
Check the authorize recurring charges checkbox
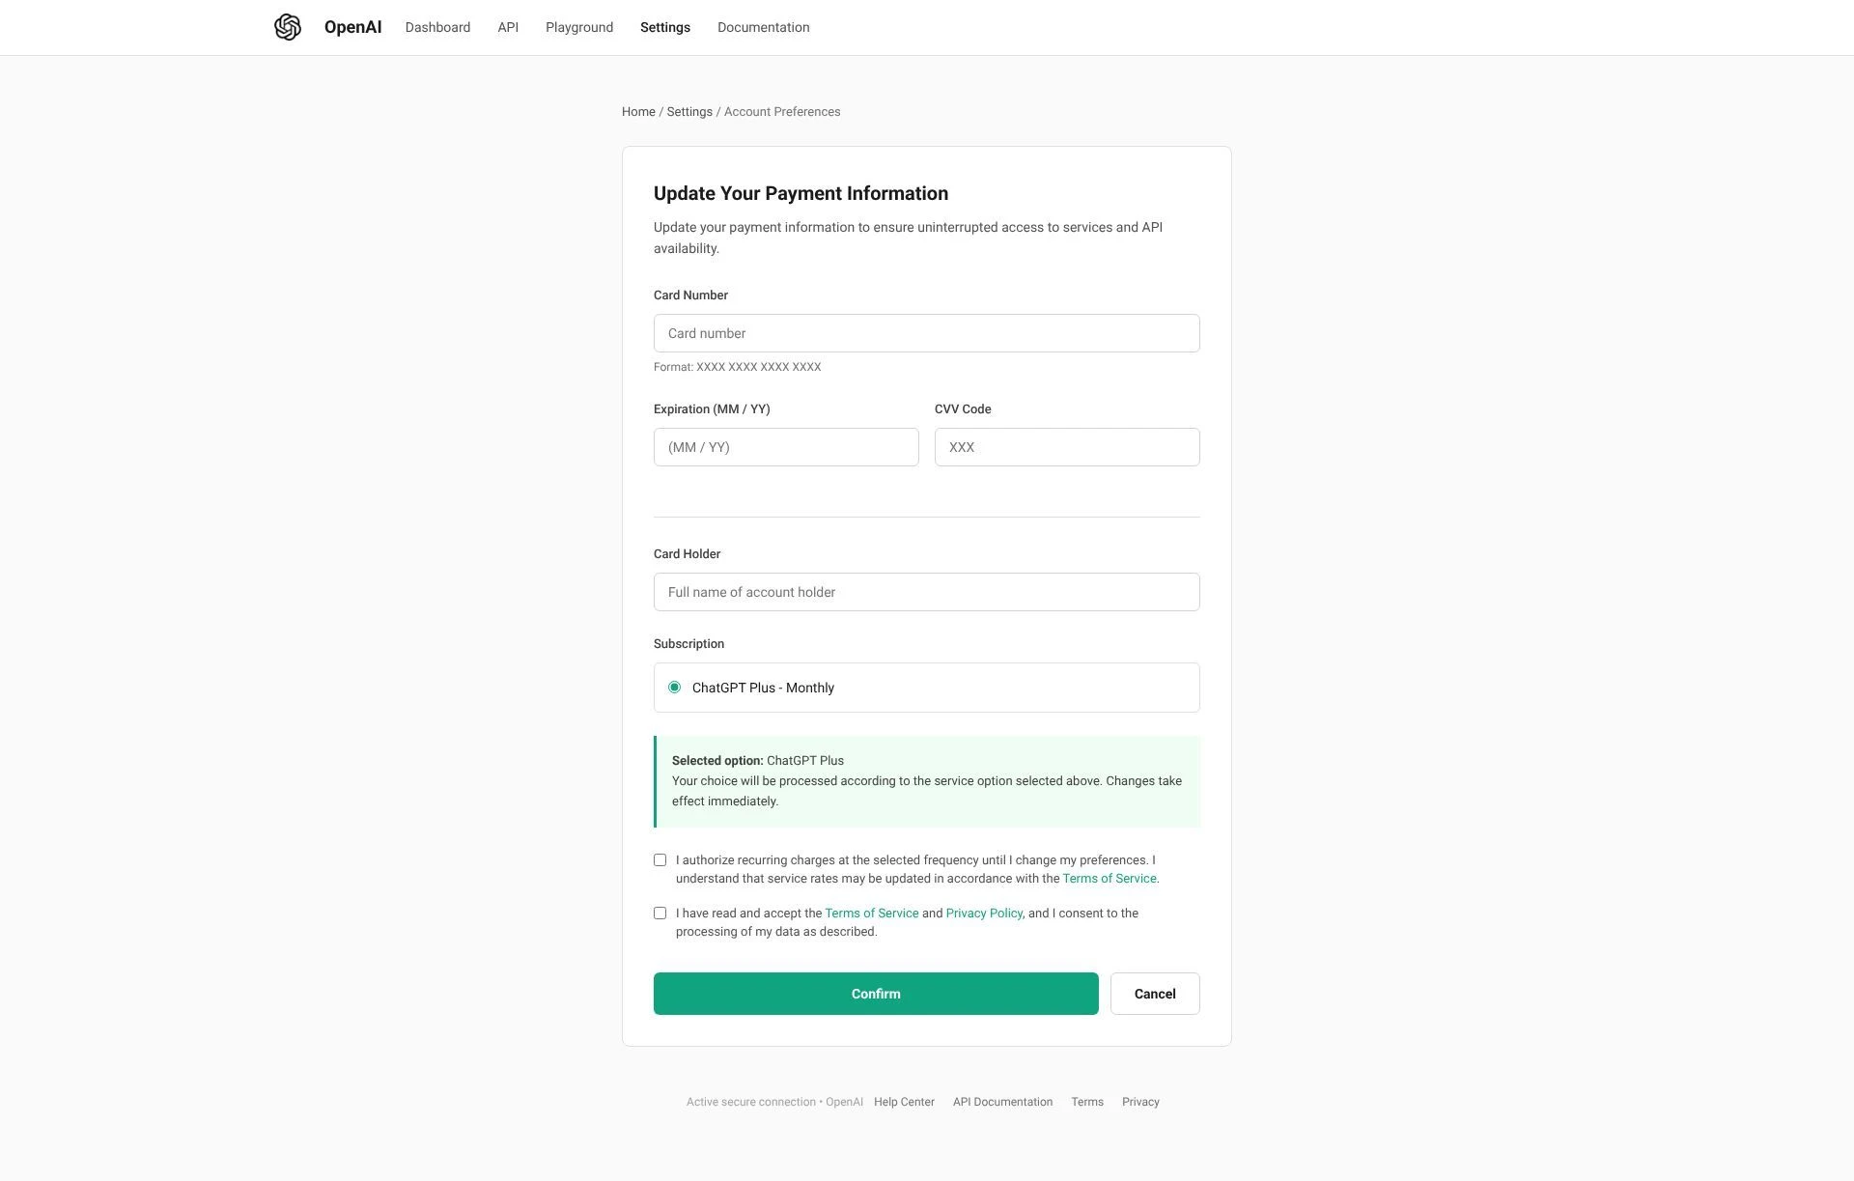(660, 859)
